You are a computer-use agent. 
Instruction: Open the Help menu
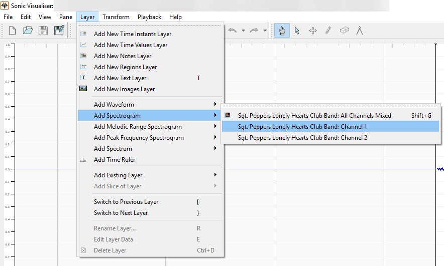pyautogui.click(x=175, y=17)
